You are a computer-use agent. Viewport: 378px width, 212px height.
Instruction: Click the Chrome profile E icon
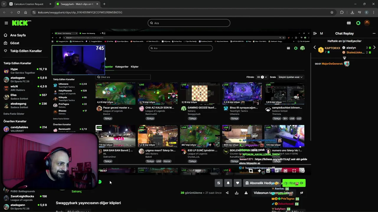pyautogui.click(x=366, y=12)
